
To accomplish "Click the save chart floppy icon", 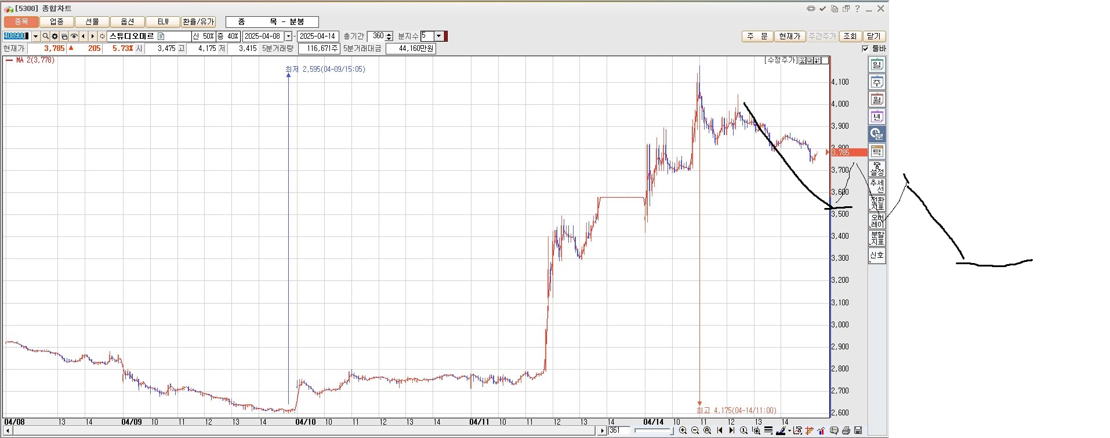I will [858, 430].
